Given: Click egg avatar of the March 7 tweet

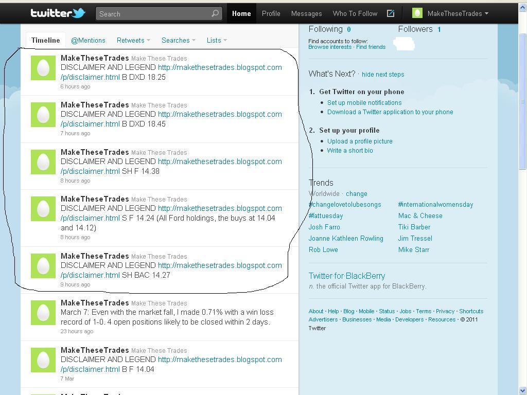Looking at the screenshot, I should tap(43, 313).
